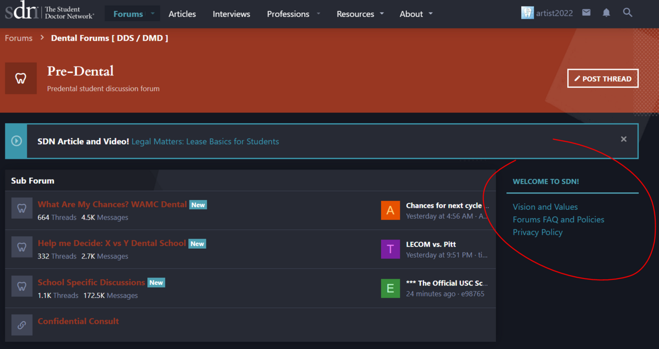Screen dimensions: 659x349
Task: Go to the Articles menu item
Action: [x=182, y=14]
